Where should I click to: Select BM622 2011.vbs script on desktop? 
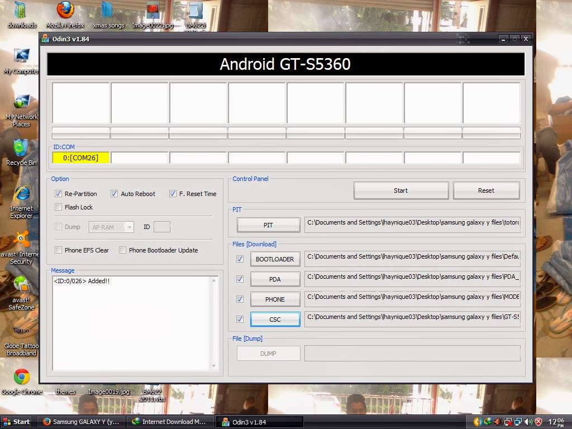(x=152, y=395)
